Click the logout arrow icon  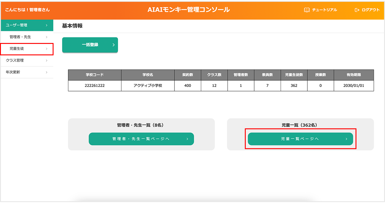(x=357, y=10)
